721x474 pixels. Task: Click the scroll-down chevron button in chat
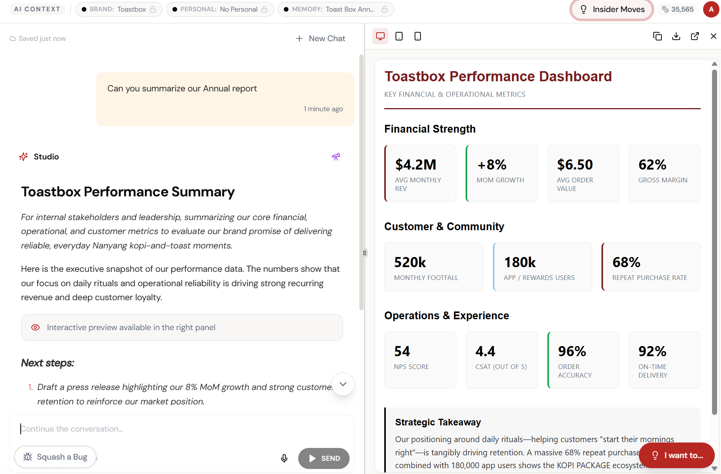click(x=343, y=384)
